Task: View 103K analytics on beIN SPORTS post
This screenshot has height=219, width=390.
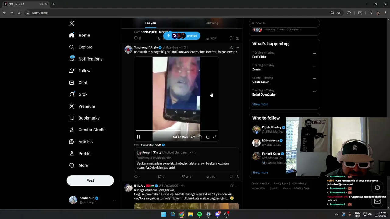Action: (211, 38)
